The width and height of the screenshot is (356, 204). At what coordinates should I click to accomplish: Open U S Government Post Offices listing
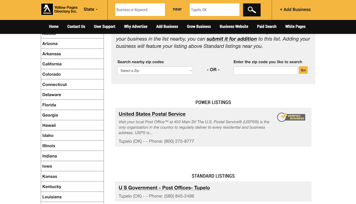164,188
